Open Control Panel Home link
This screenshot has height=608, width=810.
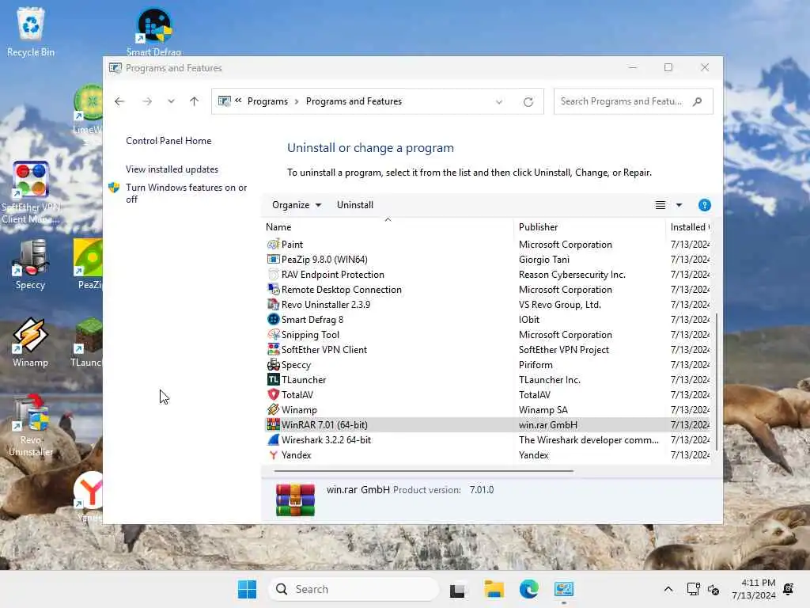click(x=168, y=141)
